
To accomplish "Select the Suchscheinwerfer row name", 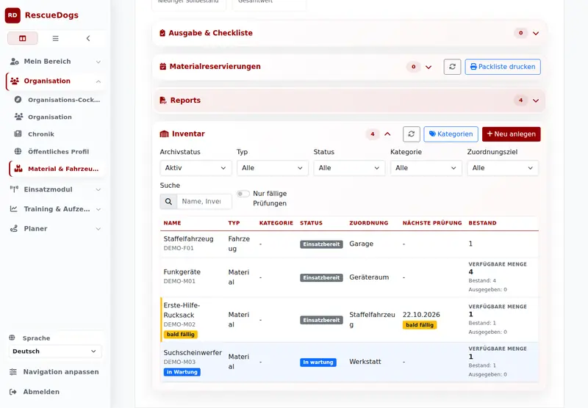I will coord(193,353).
